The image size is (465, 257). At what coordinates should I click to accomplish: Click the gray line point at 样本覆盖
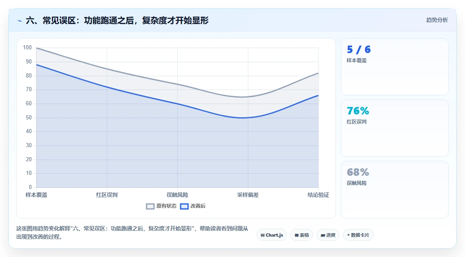[x=37, y=48]
